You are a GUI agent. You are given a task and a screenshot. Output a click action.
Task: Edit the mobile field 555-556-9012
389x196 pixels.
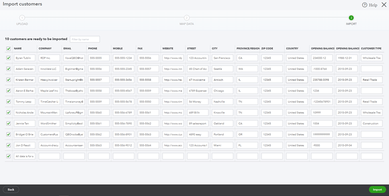(x=124, y=145)
